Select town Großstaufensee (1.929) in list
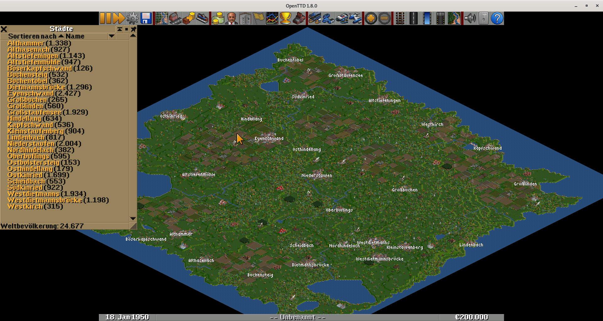 (48, 112)
